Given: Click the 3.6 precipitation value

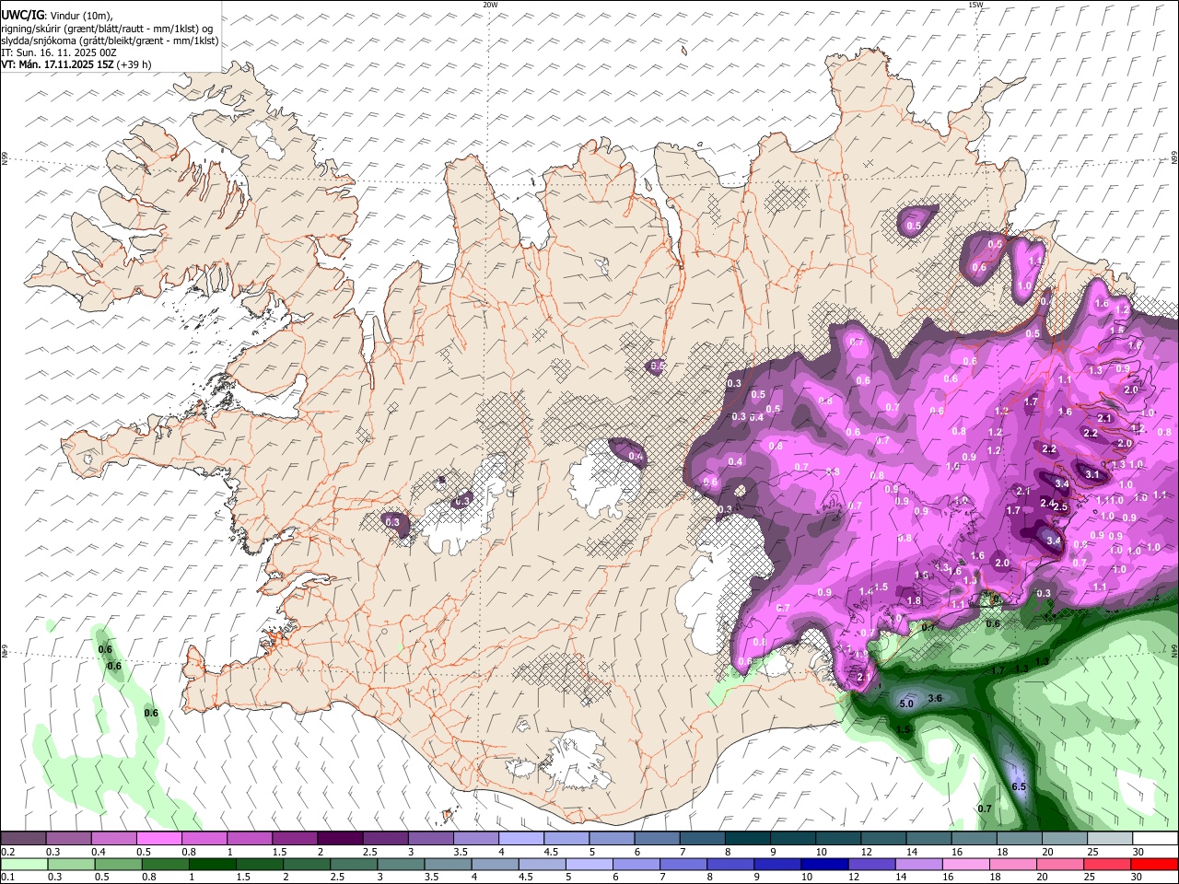Looking at the screenshot, I should 935,699.
